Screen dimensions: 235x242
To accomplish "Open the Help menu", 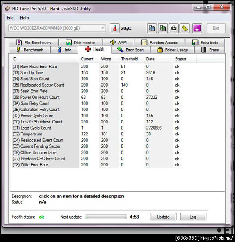I will [24, 18].
